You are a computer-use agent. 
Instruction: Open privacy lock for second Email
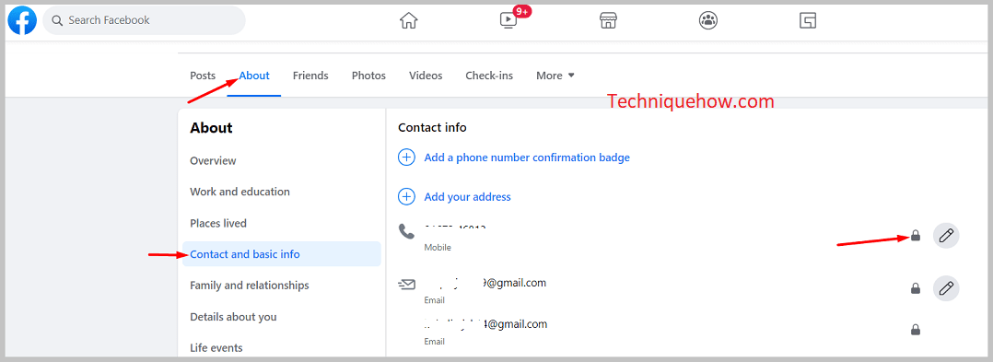915,330
